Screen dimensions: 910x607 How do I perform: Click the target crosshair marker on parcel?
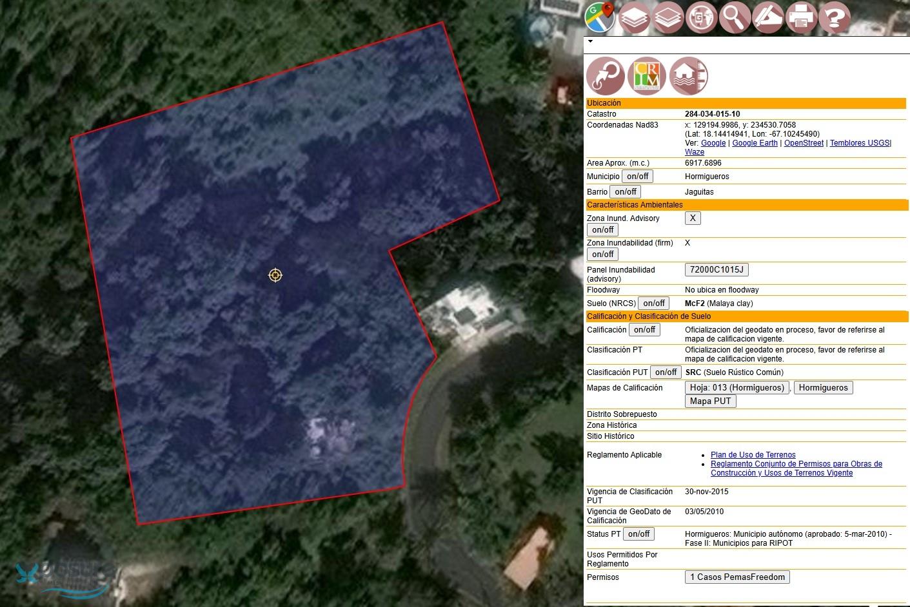(275, 275)
